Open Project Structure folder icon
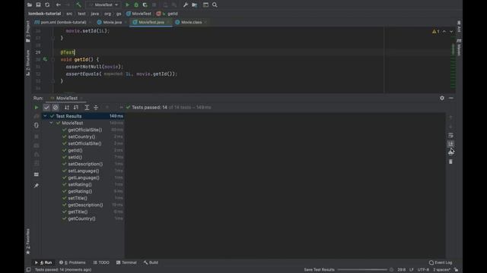 [x=195, y=5]
